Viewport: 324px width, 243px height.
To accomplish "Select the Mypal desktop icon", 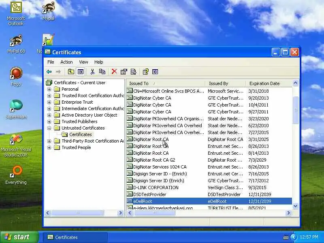I will point(48,11).
